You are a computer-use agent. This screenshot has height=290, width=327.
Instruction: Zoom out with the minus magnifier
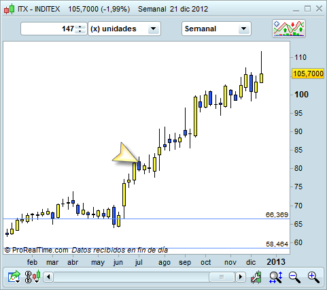tap(294, 277)
